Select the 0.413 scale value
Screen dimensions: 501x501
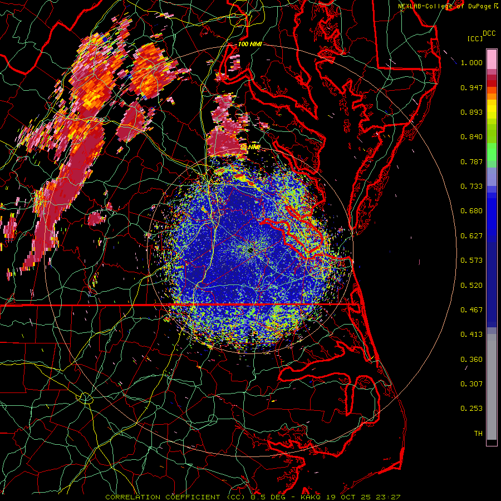coord(471,335)
